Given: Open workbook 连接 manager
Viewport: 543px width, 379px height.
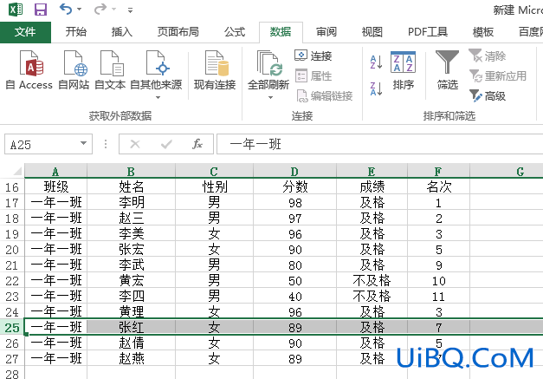Looking at the screenshot, I should click(314, 56).
